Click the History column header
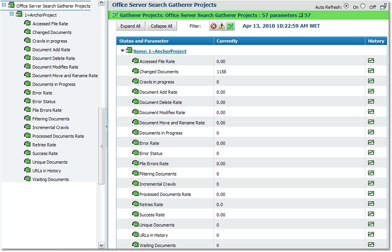392x252 pixels. (376, 41)
